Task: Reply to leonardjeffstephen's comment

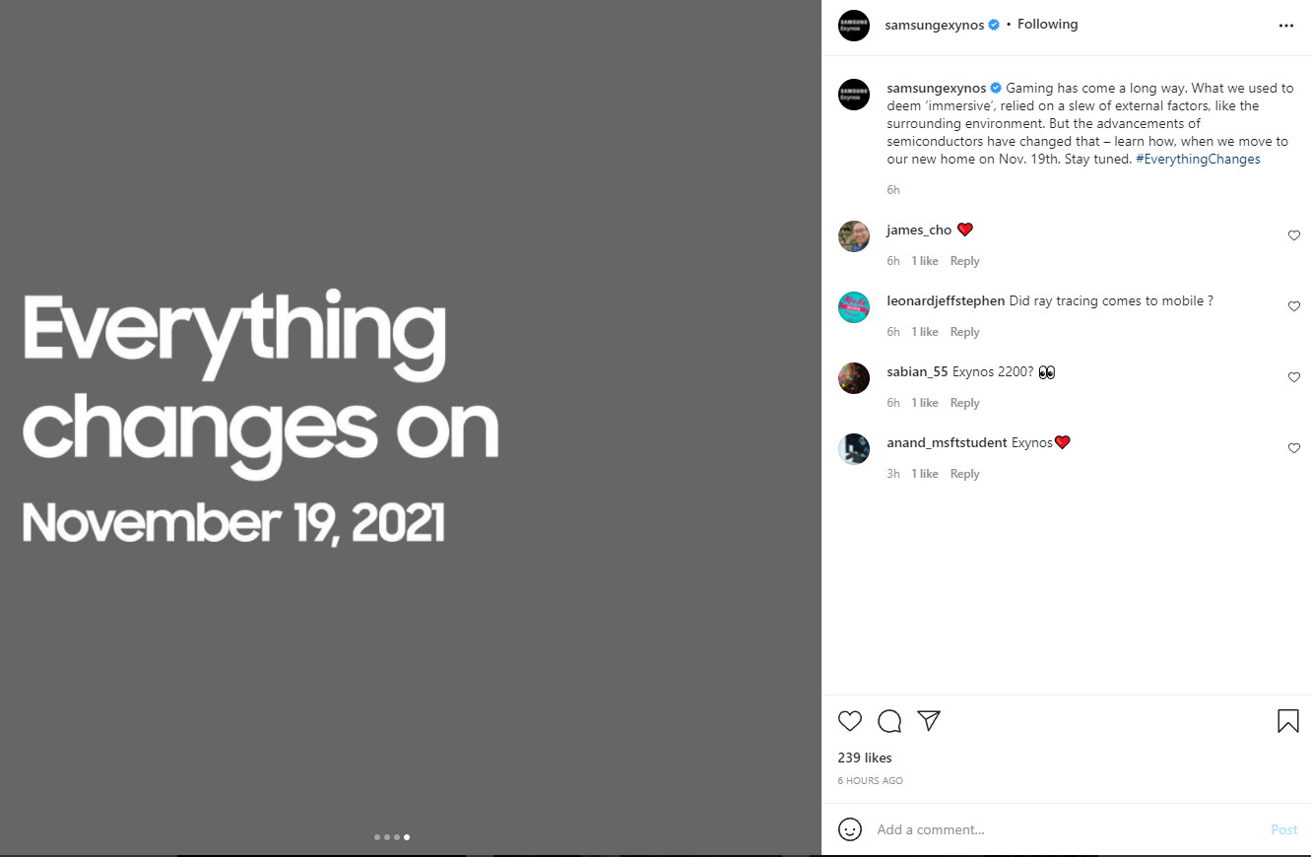Action: [x=964, y=332]
